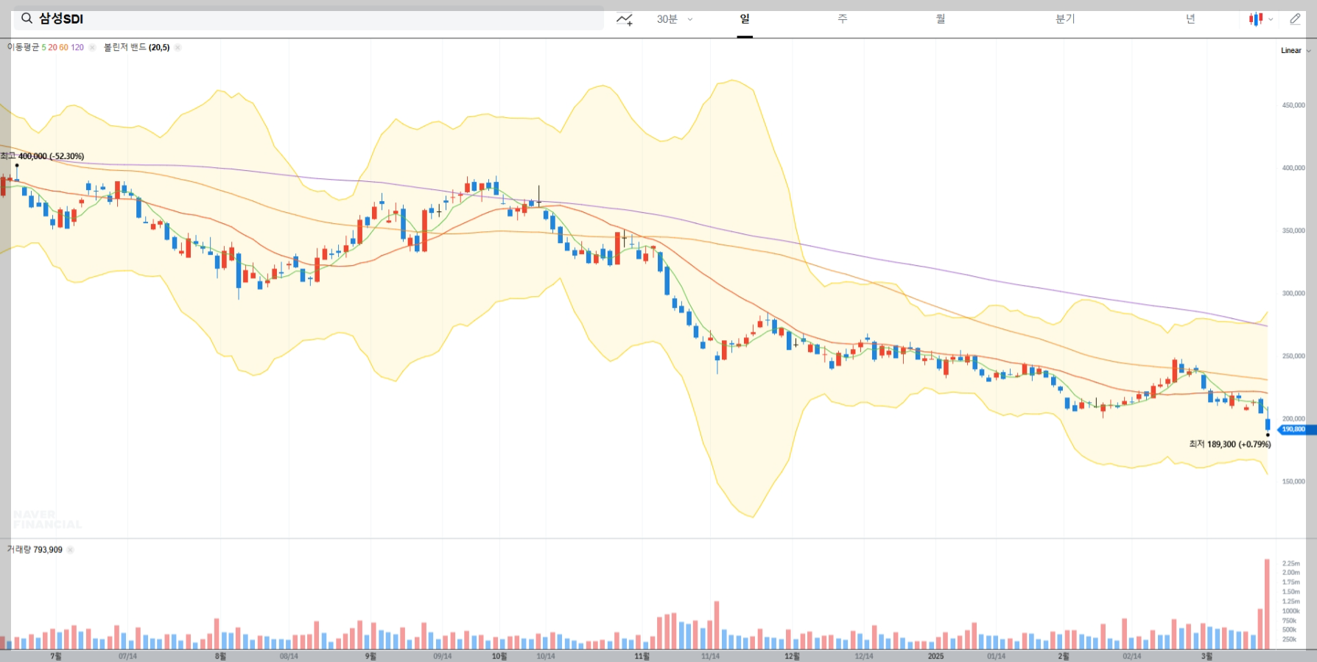Click the orange 60 moving average period
Screen dimensions: 1317x662
click(x=63, y=47)
